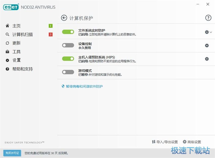Turn on the 游戏模式 toggle

68,72
